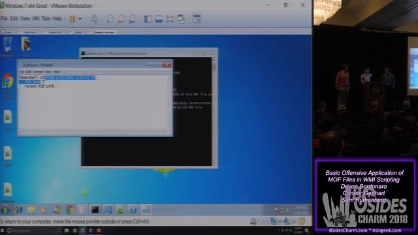Screen dimensions: 418x235
Task: Open the VM menu
Action: (x=35, y=19)
